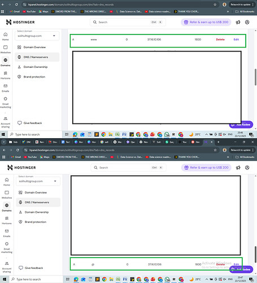Go back in the @-record window's browser toolbar
The image size is (257, 283).
(4, 150)
